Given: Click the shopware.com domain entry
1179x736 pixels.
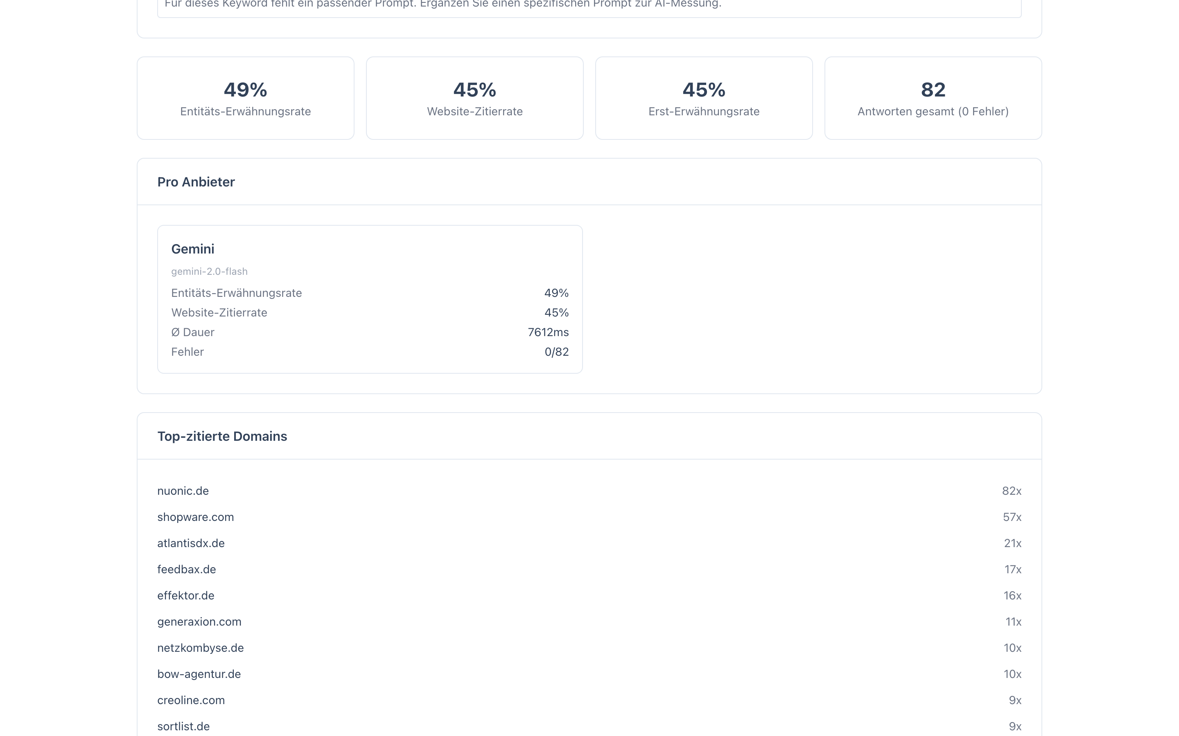Looking at the screenshot, I should (x=195, y=517).
